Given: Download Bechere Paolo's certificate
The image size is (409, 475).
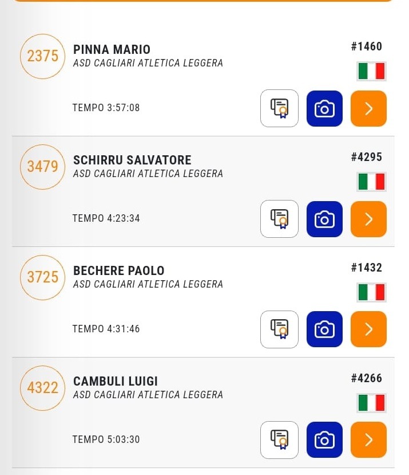Looking at the screenshot, I should [x=279, y=329].
